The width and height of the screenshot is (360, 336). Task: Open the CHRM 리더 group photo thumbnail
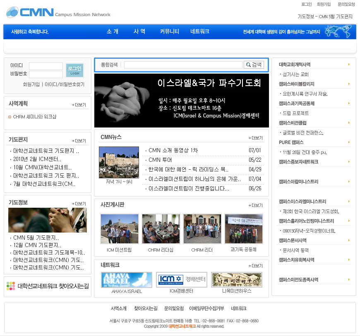pyautogui.click(x=202, y=229)
